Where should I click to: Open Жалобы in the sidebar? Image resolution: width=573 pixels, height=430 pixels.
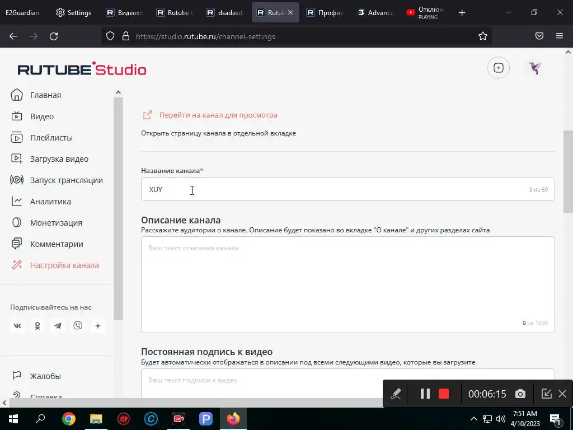(x=45, y=376)
